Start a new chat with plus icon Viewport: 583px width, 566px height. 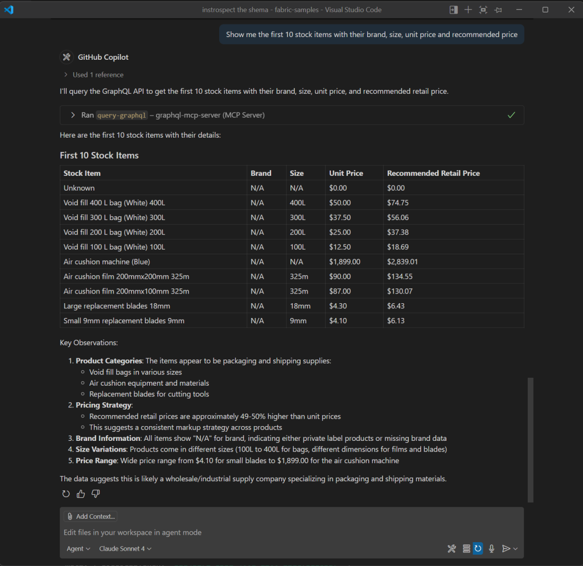[x=468, y=10]
